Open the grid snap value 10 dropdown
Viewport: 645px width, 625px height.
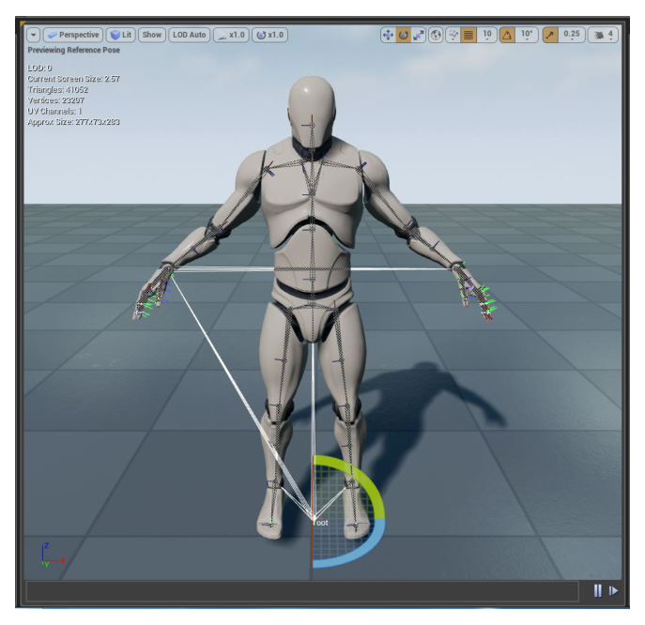(x=487, y=35)
